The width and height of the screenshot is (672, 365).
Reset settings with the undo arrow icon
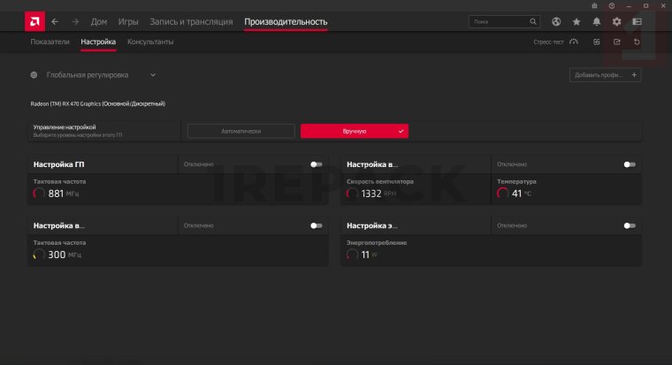pos(637,42)
